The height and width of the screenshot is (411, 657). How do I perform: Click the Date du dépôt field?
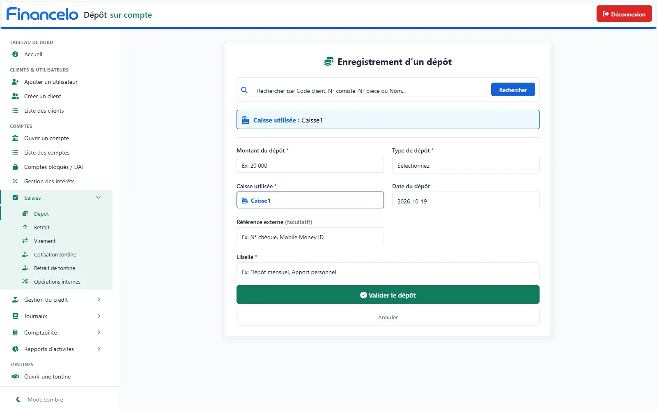(466, 201)
